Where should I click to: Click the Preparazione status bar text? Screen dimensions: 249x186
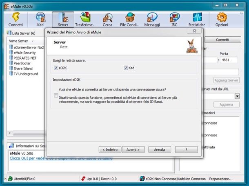click(x=221, y=179)
